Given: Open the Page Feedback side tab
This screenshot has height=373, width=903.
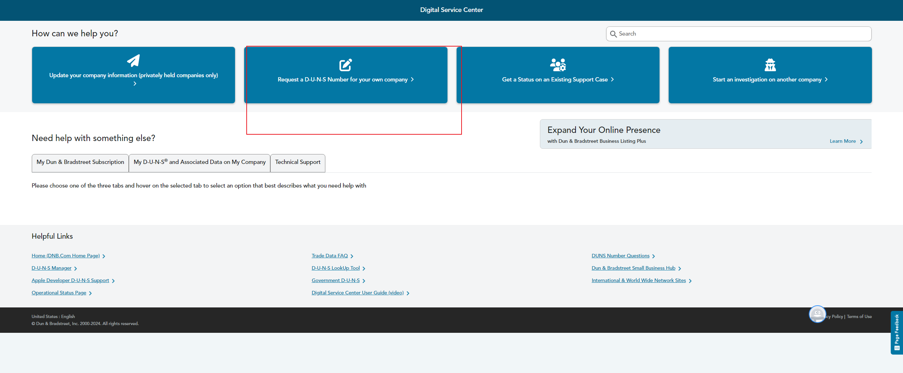Looking at the screenshot, I should click(897, 332).
